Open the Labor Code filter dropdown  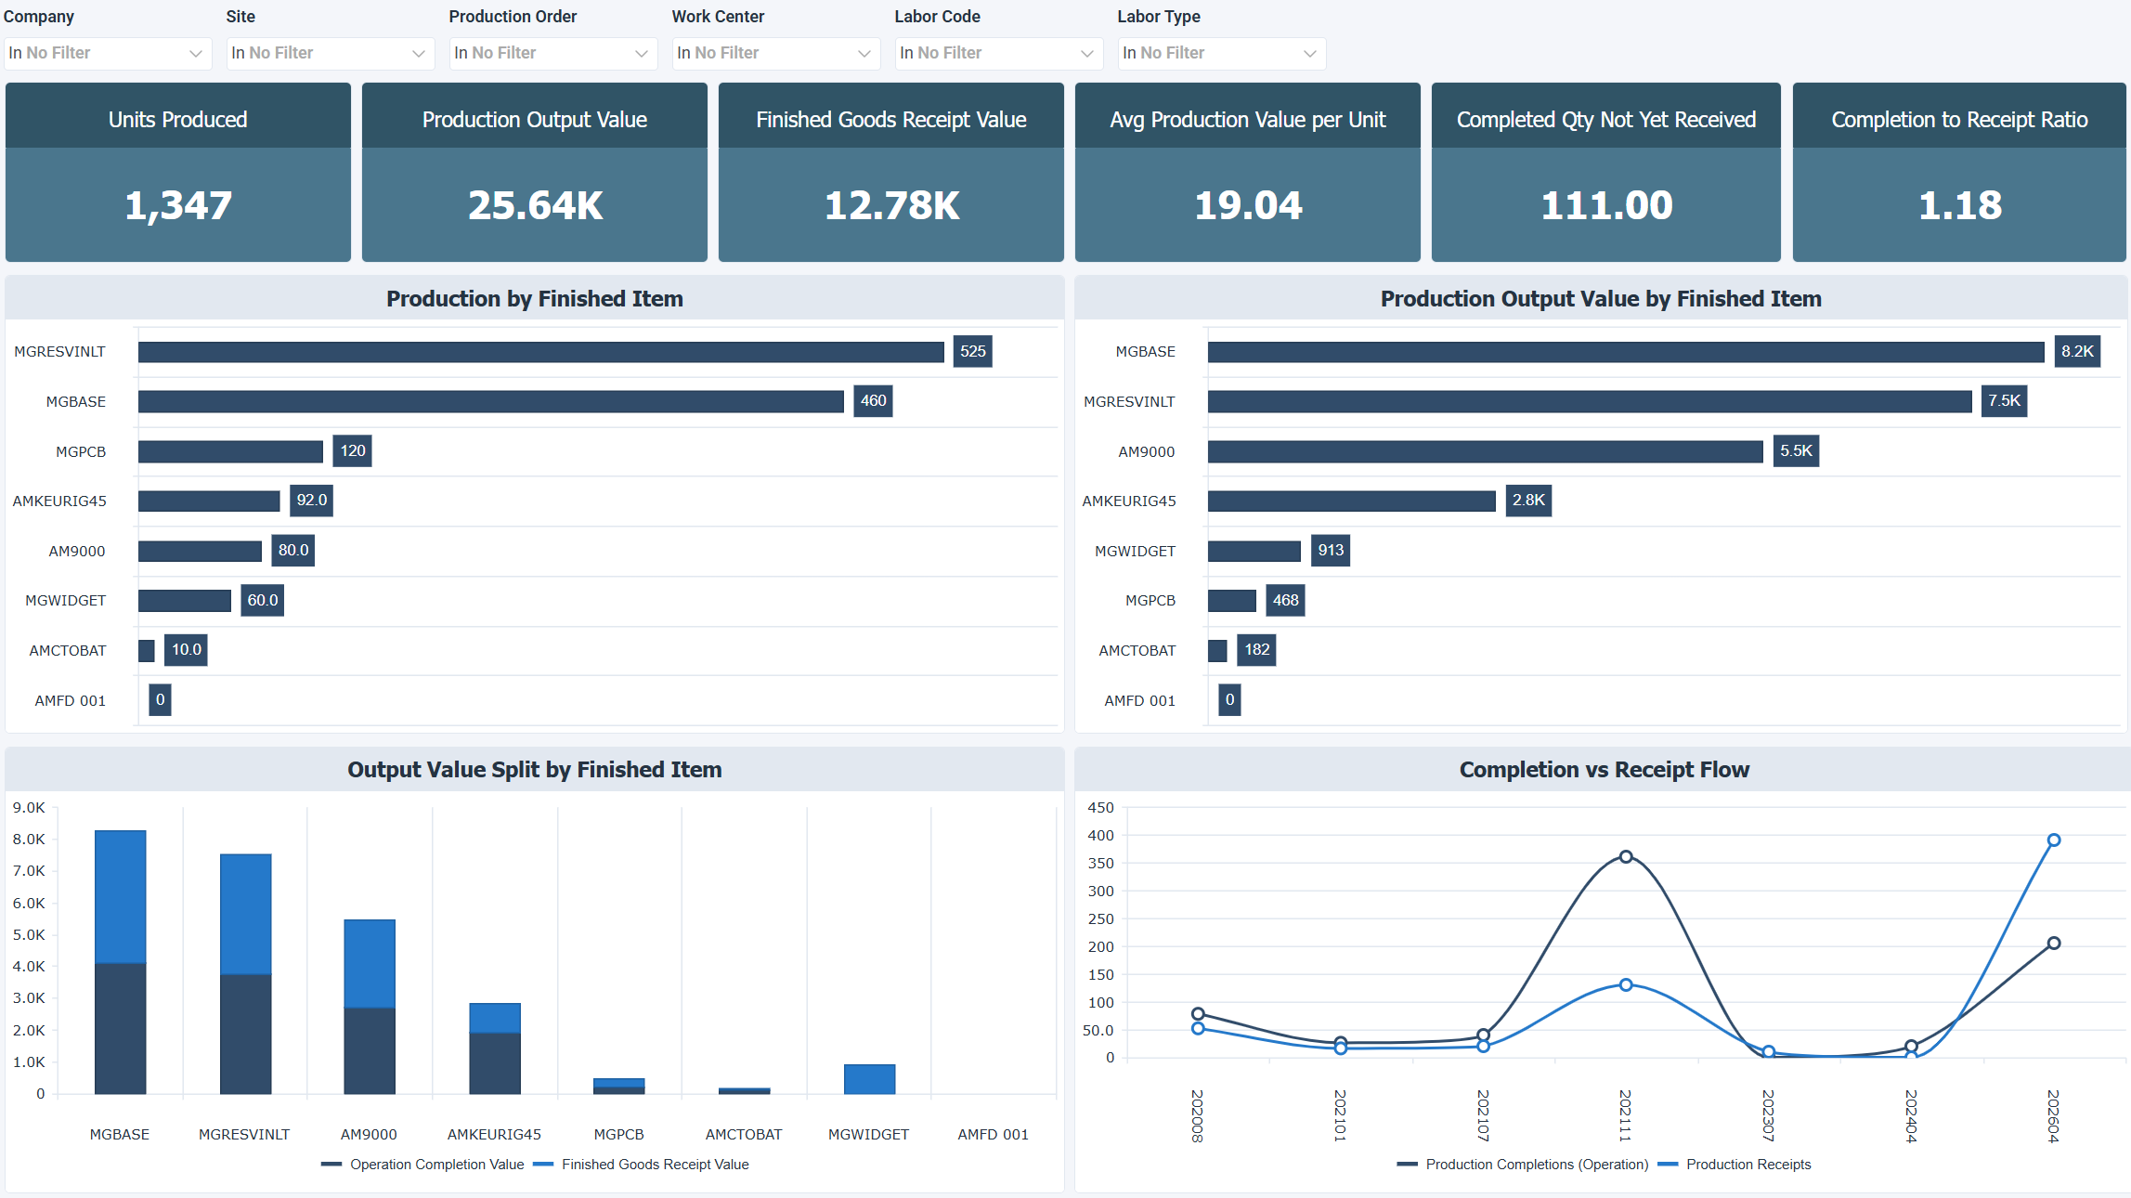pos(998,53)
